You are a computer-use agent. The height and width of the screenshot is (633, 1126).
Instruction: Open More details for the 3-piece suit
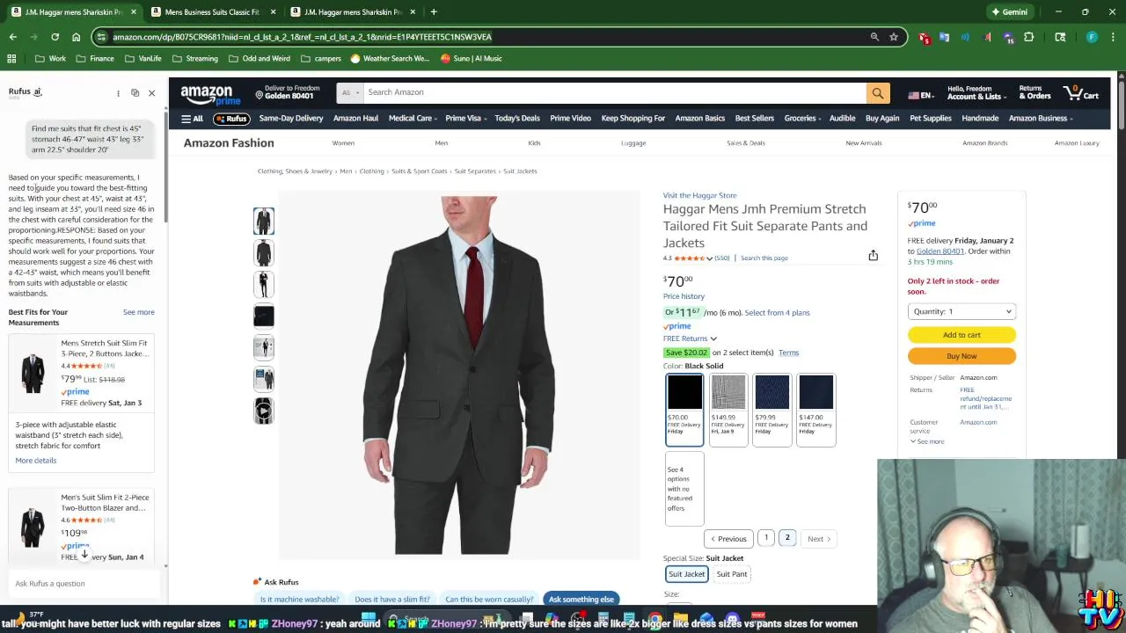point(35,461)
